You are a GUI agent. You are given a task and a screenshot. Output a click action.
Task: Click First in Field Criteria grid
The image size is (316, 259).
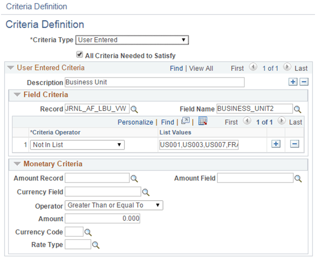pos(231,122)
